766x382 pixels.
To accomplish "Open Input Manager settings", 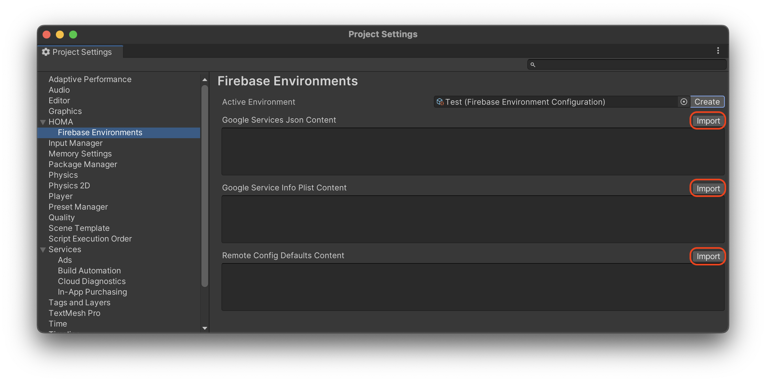I will [x=75, y=143].
